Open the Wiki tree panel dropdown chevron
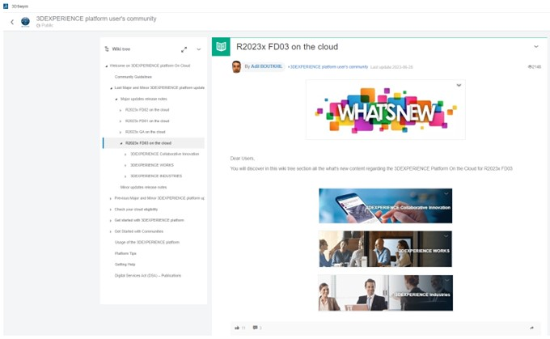Screen dimensions: 550x339 [x=199, y=49]
